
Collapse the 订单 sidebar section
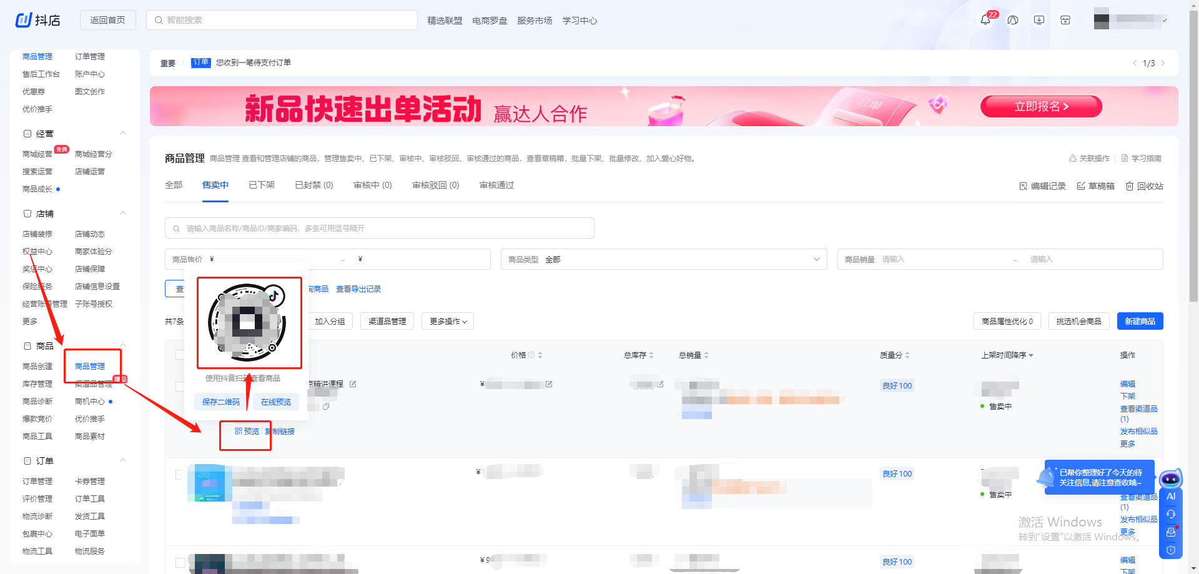point(123,460)
